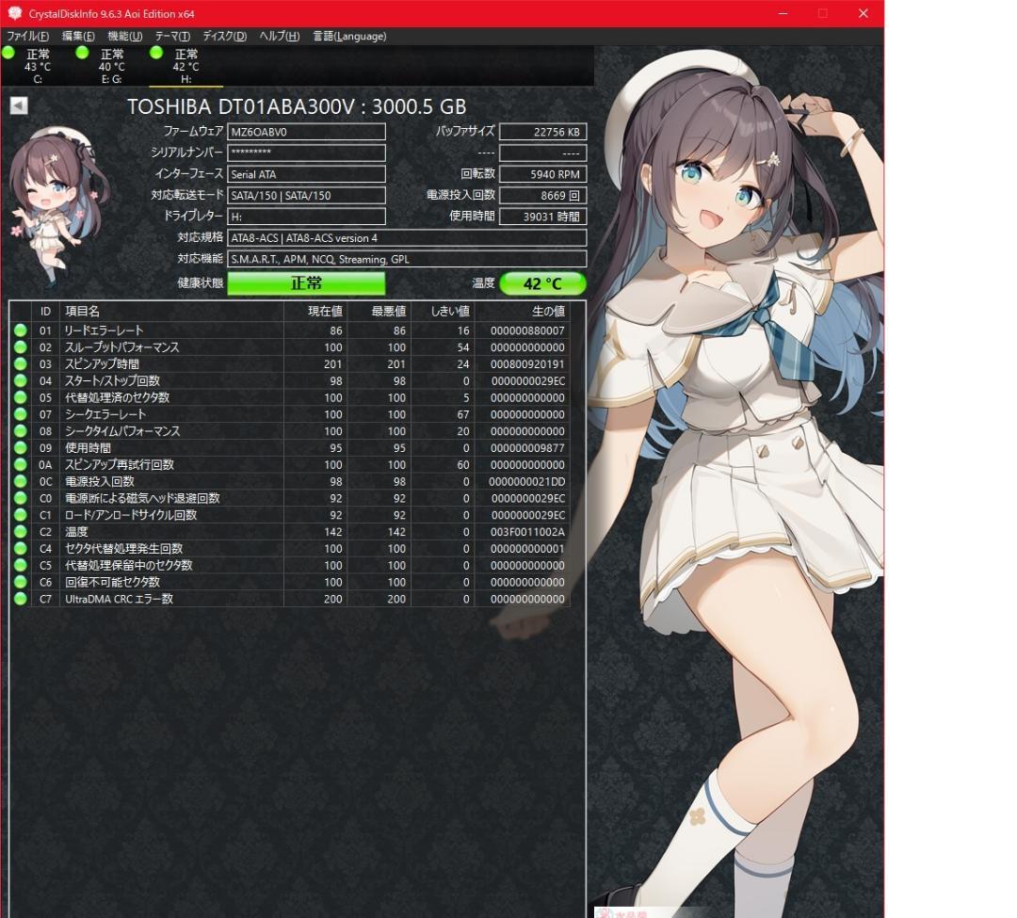
Task: Click the masked シリアルナンバー field
Action: click(306, 153)
